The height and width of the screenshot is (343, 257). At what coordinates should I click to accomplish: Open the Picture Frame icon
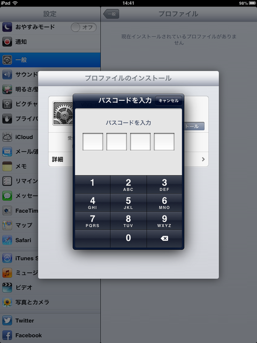click(7, 104)
